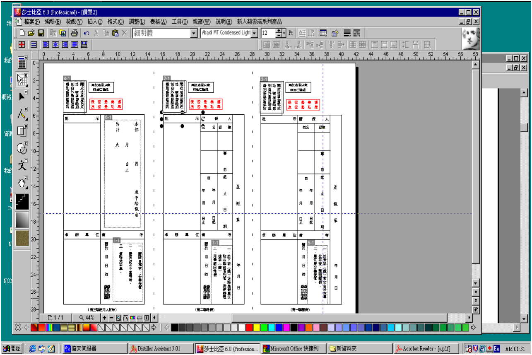Image resolution: width=532 pixels, height=355 pixels.
Task: Open the 工具(T) menu
Action: point(180,22)
